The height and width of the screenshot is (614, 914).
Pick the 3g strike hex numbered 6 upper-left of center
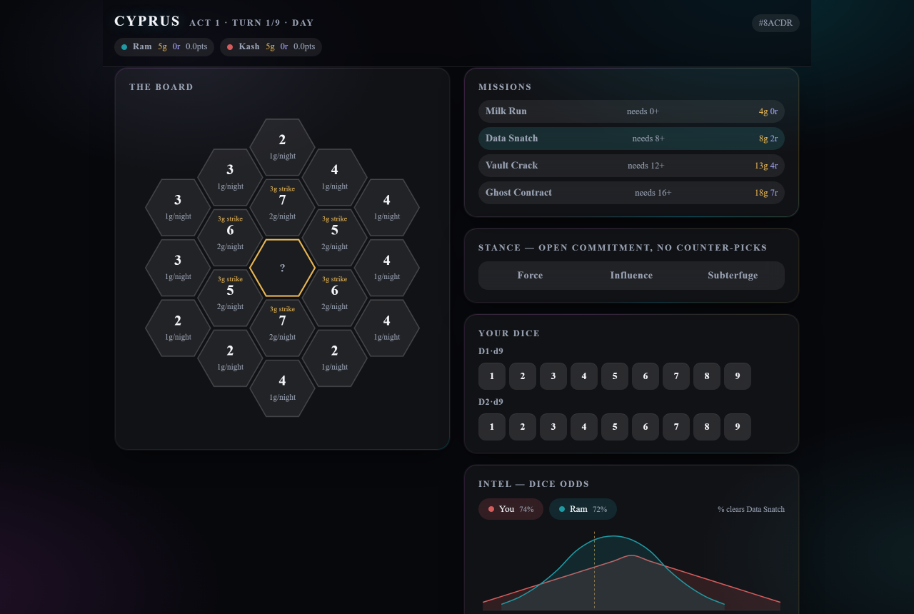[x=230, y=238]
